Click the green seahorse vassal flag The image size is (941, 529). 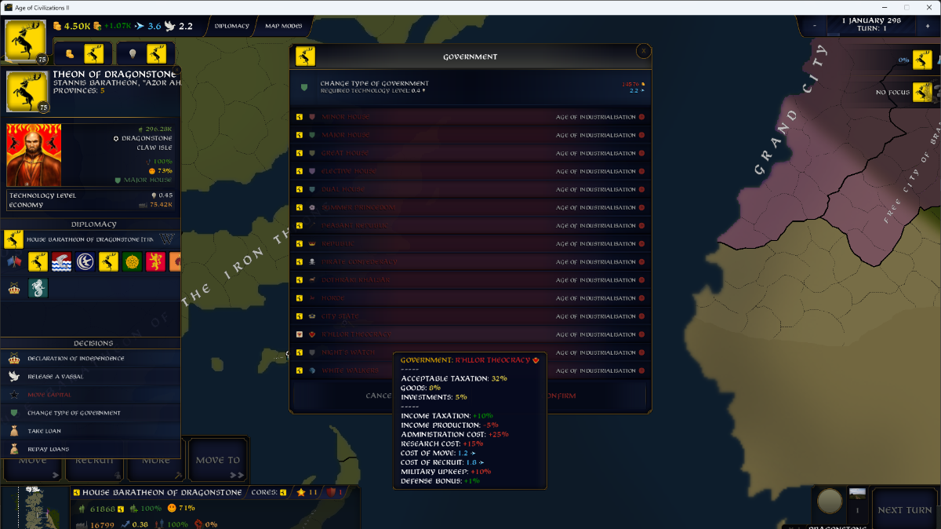(x=38, y=288)
